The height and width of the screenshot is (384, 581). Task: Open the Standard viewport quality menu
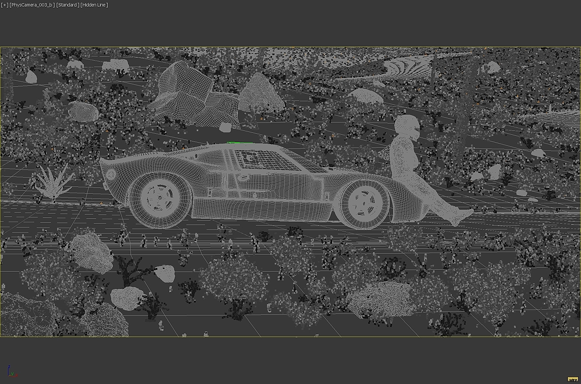(68, 5)
